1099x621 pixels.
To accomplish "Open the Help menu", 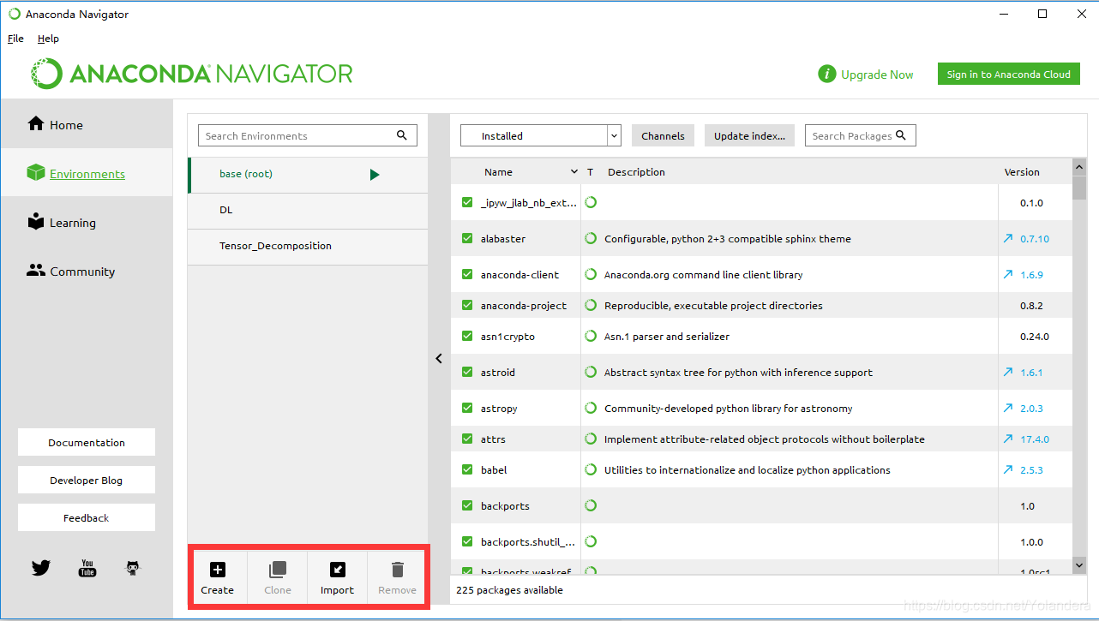I will pos(48,39).
